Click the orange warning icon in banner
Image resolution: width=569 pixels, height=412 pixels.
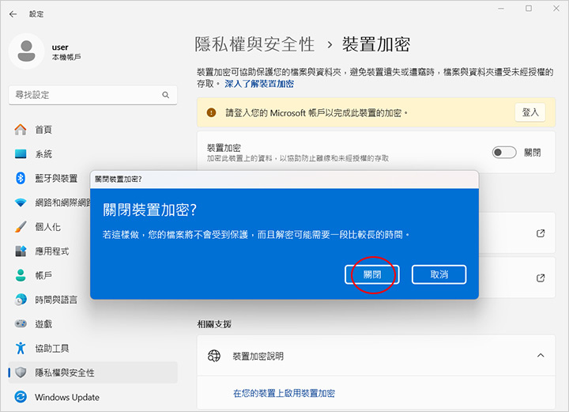(211, 113)
